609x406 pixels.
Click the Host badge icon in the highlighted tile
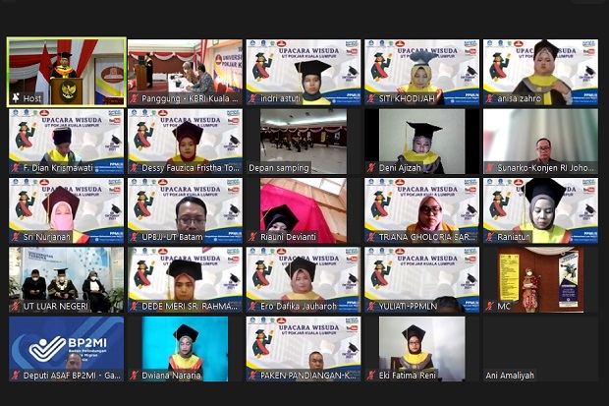(16, 98)
